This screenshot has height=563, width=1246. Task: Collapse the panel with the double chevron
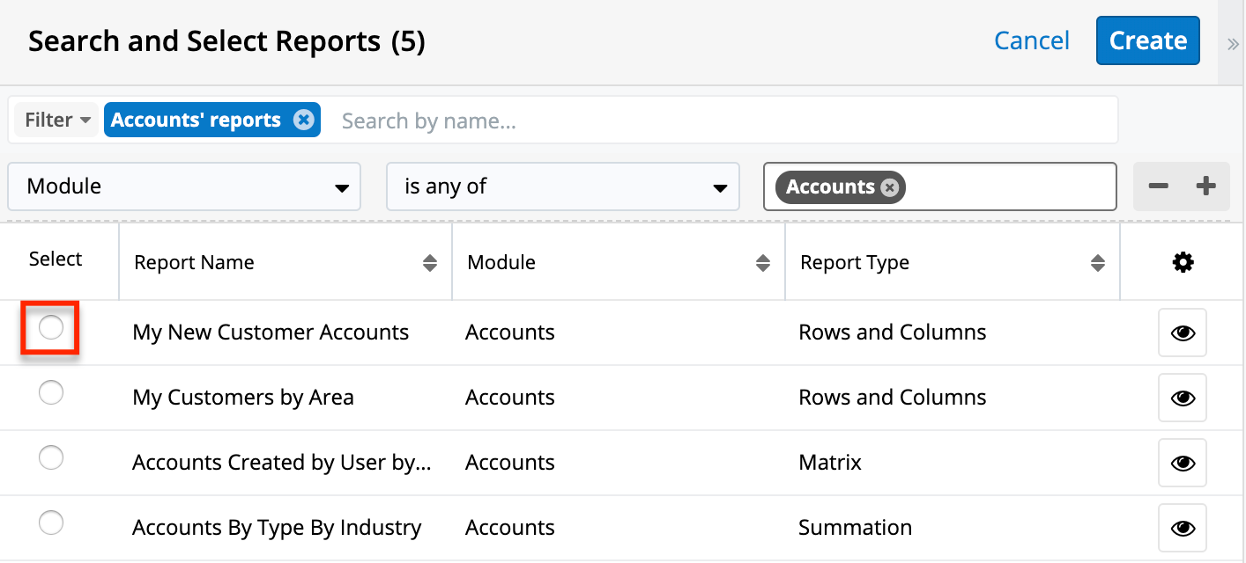[1233, 44]
